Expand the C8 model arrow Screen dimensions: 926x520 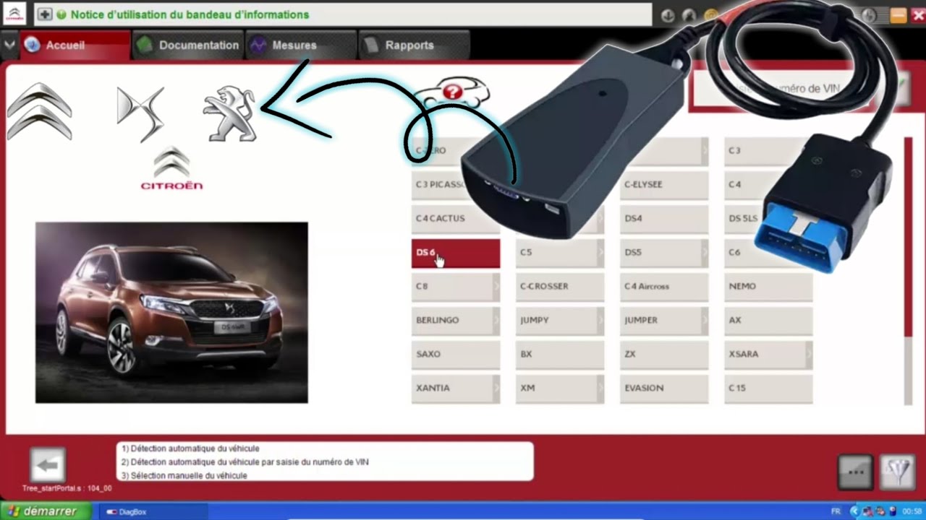(496, 286)
